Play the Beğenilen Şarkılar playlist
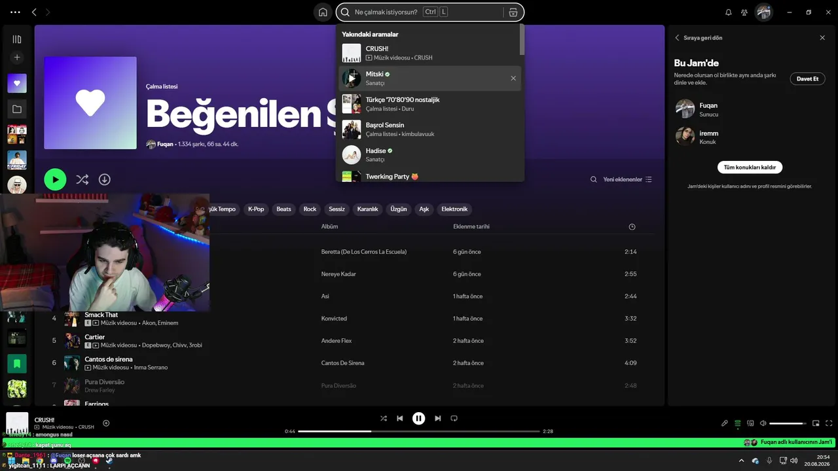 (x=55, y=179)
